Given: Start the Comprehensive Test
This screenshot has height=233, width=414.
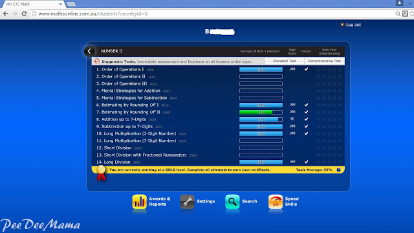Looking at the screenshot, I should (x=324, y=61).
